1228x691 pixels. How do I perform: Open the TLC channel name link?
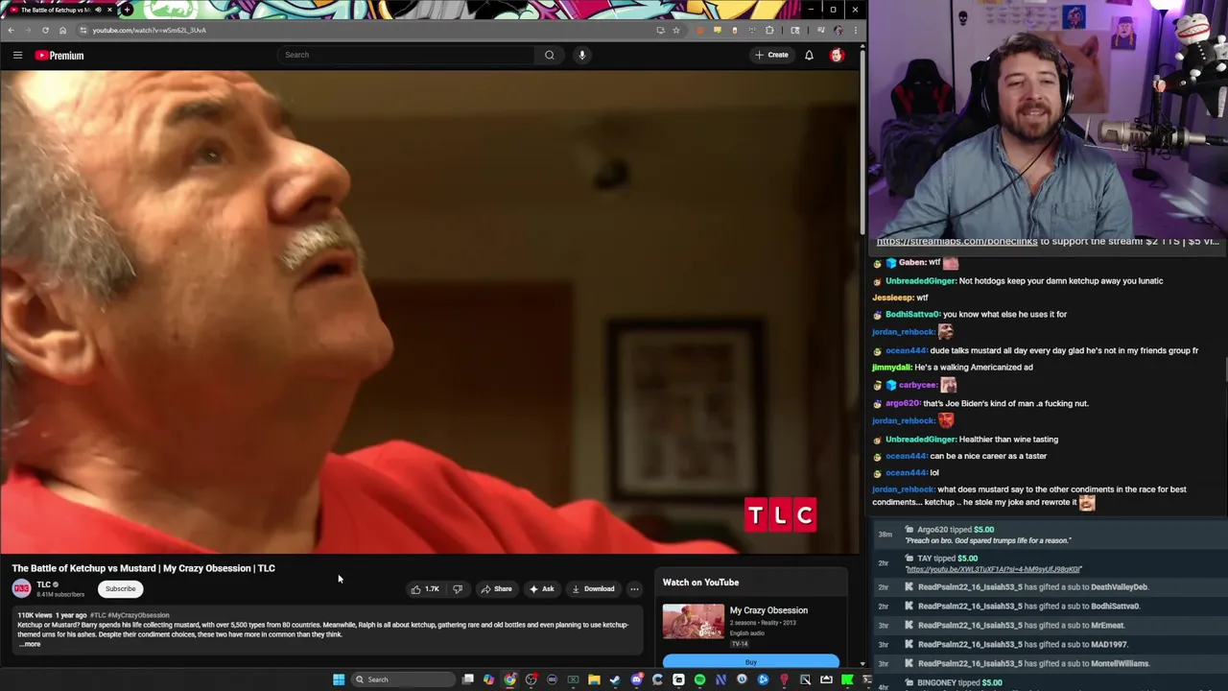(x=43, y=584)
